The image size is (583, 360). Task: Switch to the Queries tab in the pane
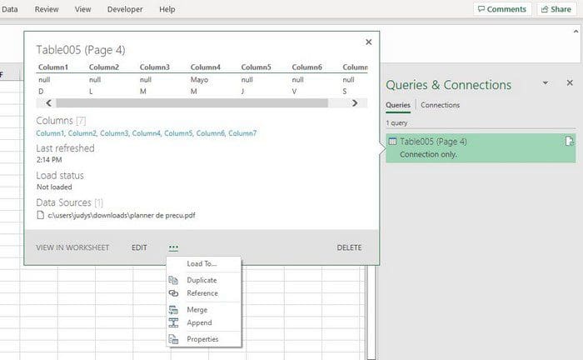click(398, 105)
